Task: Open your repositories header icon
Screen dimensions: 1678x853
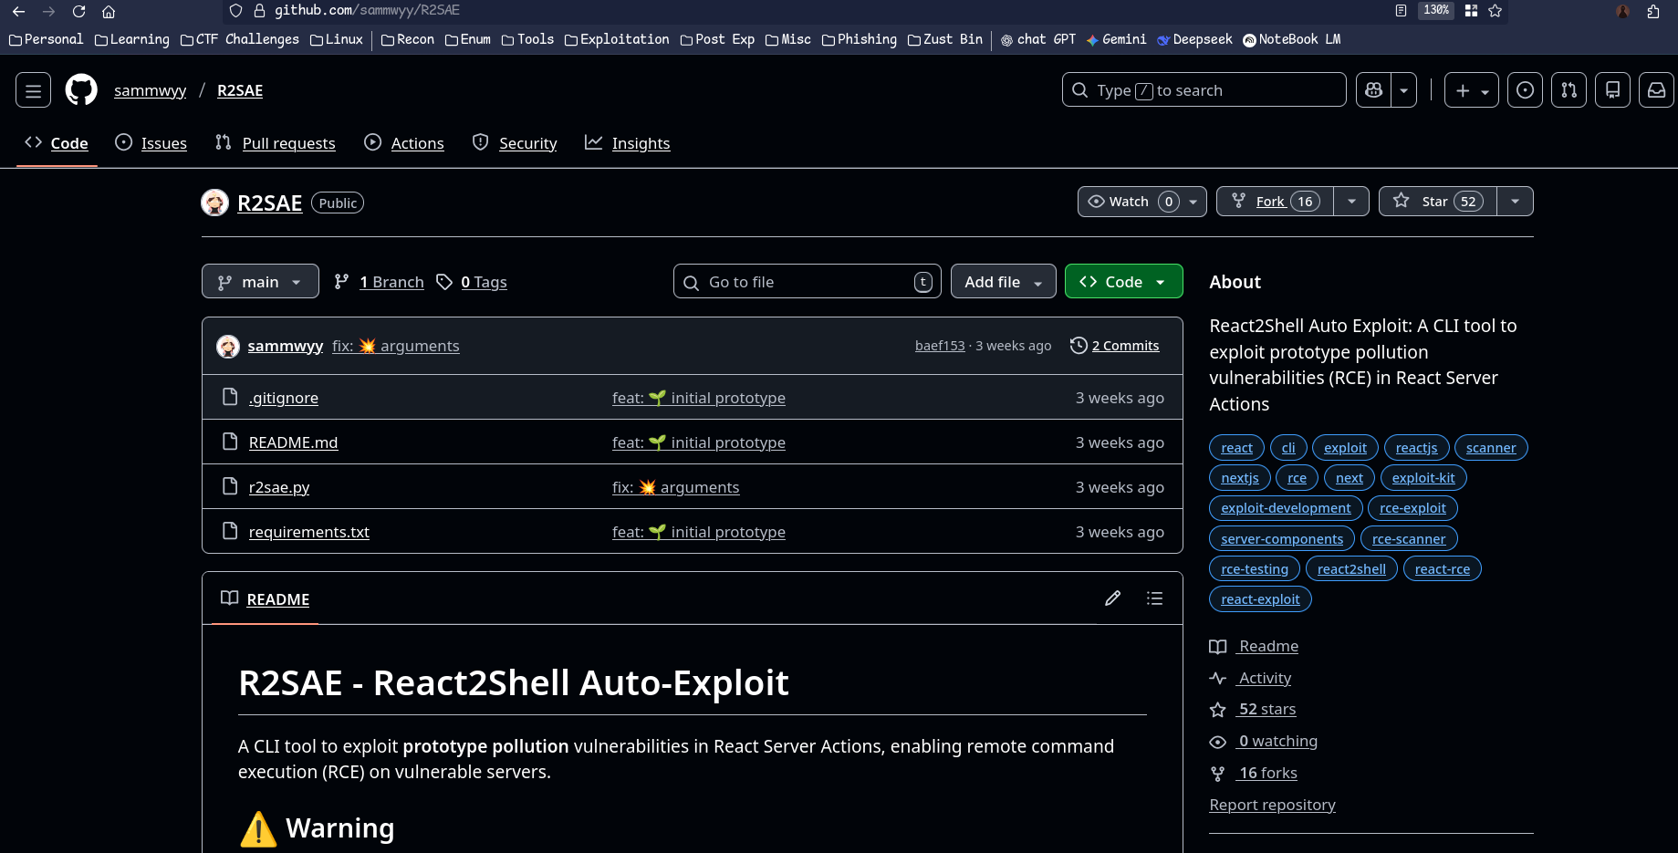Action: point(1612,90)
